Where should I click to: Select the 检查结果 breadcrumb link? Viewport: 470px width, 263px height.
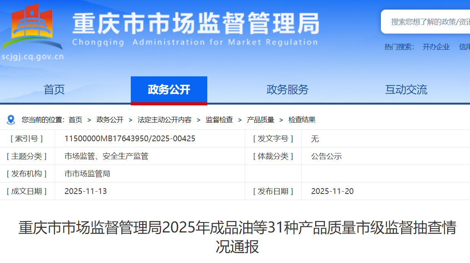tap(302, 120)
